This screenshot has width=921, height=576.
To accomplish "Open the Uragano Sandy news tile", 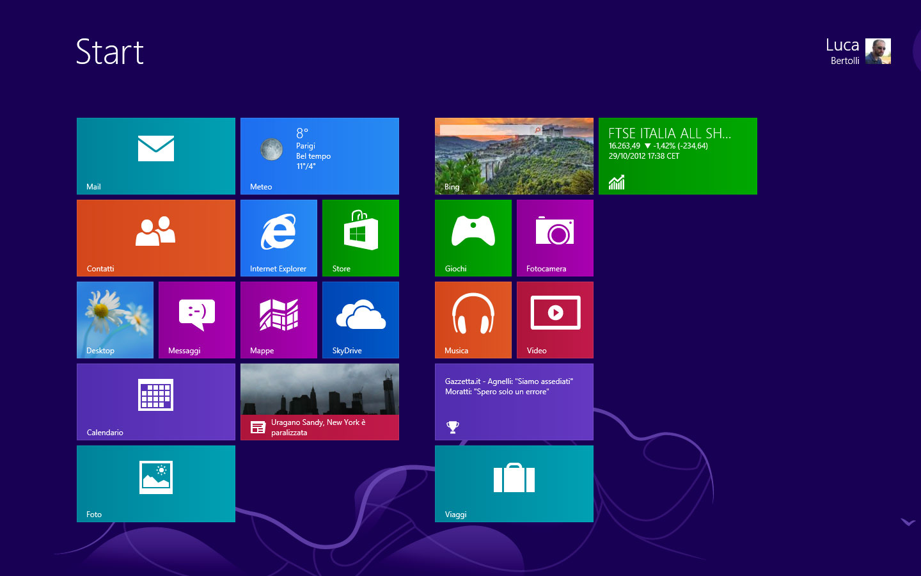I will pos(320,402).
